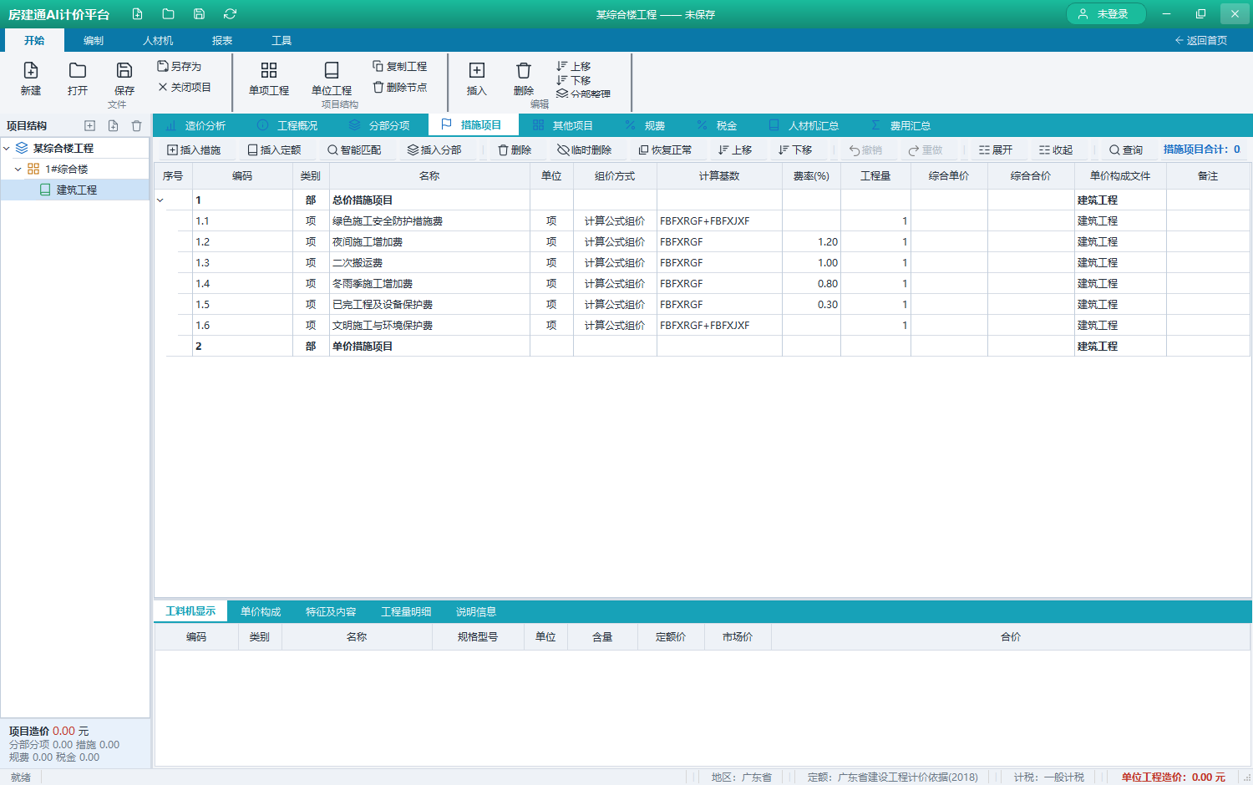Screen dimensions: 1253x785
Task: Click the 新建 new project ribbon icon
Action: [x=31, y=71]
